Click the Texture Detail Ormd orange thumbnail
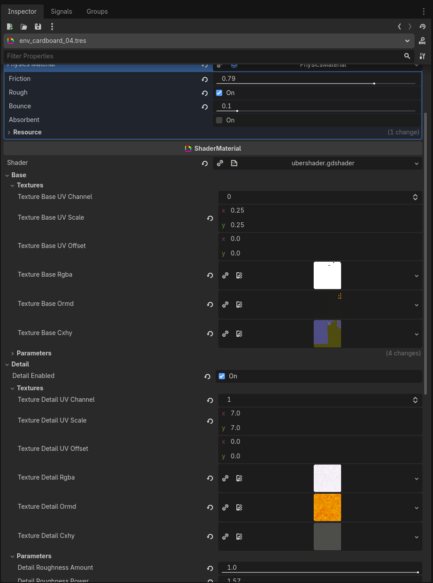Image resolution: width=433 pixels, height=583 pixels. [x=327, y=507]
